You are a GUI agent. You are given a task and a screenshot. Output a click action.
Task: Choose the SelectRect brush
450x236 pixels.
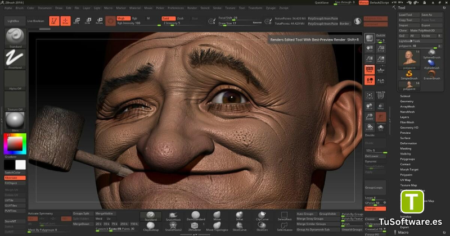[285, 216]
